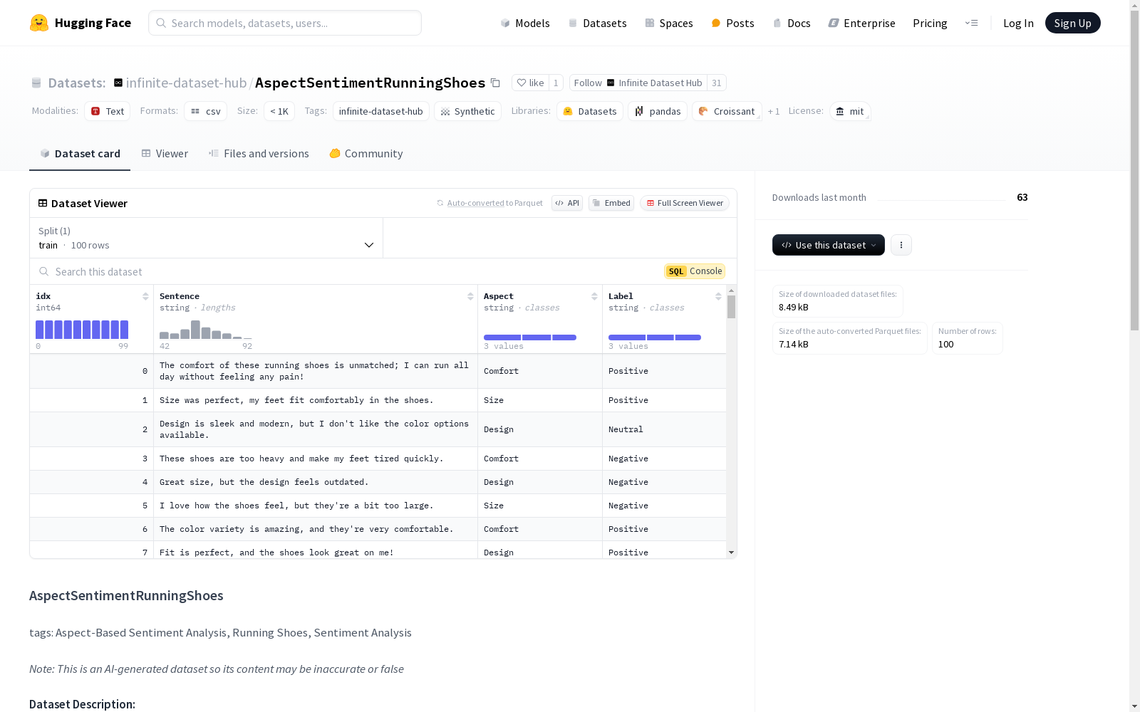Click the follower count 31
This screenshot has width=1140, height=712.
[717, 83]
